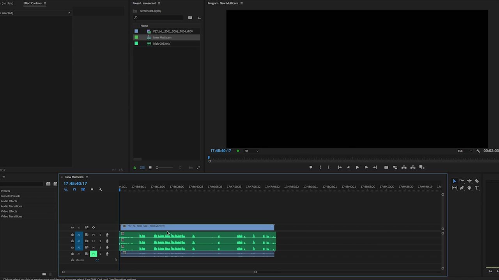Select the Razor tool
Image resolution: width=499 pixels, height=280 pixels.
click(476, 181)
